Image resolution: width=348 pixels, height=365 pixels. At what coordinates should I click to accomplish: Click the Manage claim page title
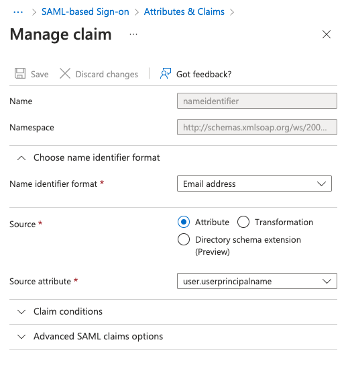(x=60, y=34)
